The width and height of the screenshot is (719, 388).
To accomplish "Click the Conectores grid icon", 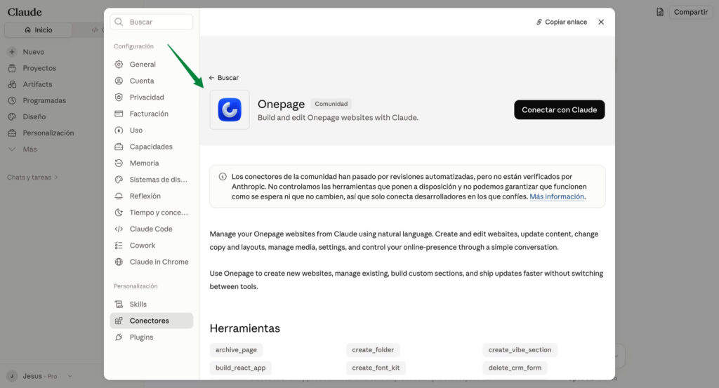I will [x=119, y=321].
